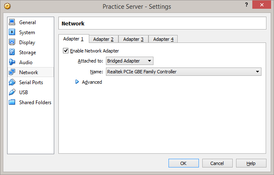Click the Cancel button
Image resolution: width=274 pixels, height=175 pixels.
pyautogui.click(x=217, y=163)
